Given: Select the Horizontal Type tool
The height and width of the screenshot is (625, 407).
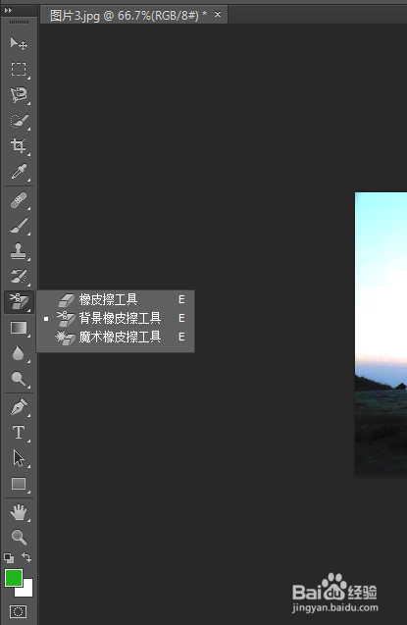Looking at the screenshot, I should [x=19, y=433].
